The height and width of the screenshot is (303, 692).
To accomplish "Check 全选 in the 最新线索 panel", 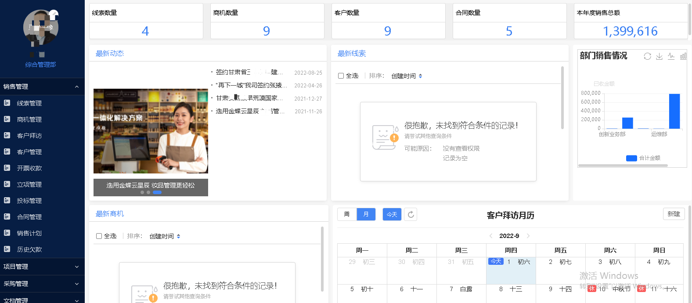I will coord(341,76).
